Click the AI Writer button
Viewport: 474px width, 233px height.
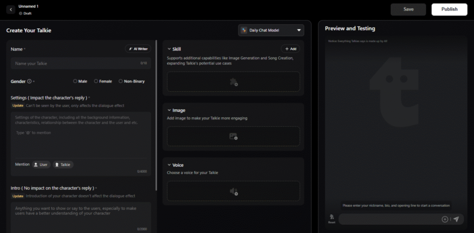[x=138, y=49]
